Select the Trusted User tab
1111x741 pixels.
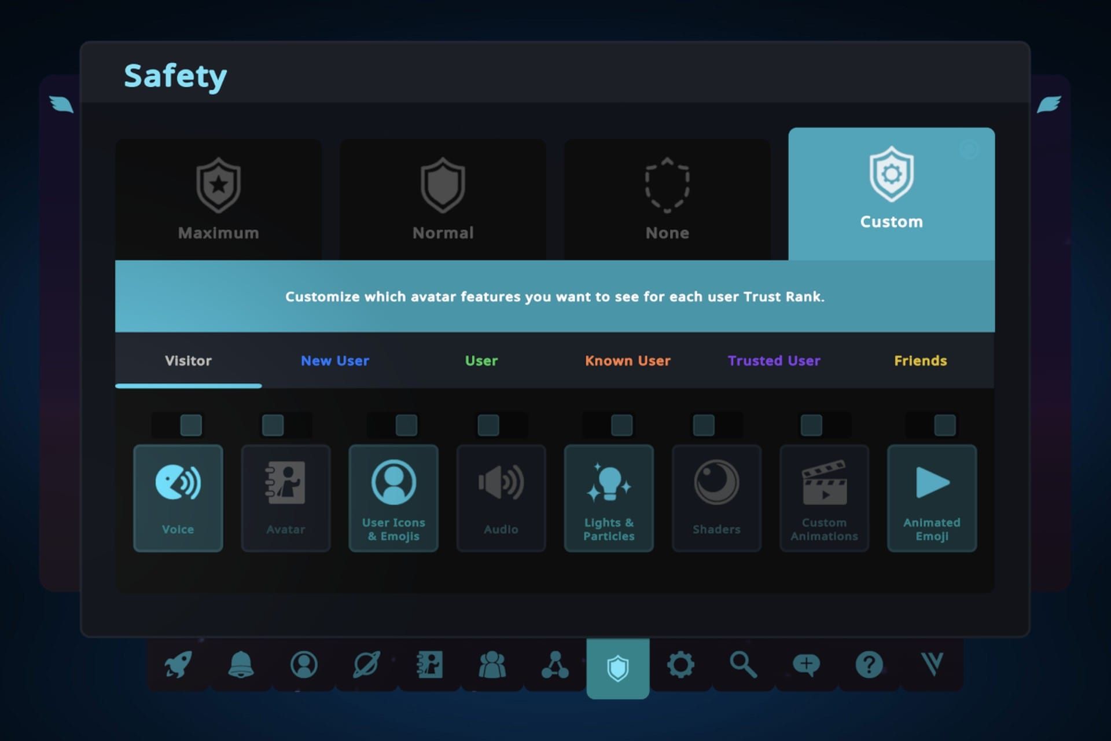[x=774, y=361]
